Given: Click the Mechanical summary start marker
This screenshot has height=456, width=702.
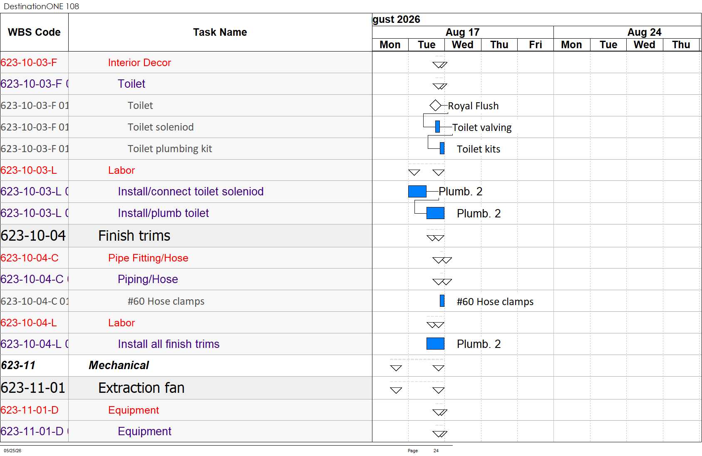Looking at the screenshot, I should pyautogui.click(x=396, y=368).
